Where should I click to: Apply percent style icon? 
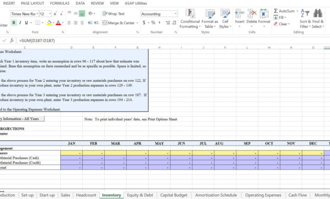(153, 23)
